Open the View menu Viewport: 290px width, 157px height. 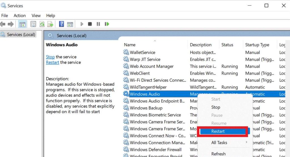point(36,16)
